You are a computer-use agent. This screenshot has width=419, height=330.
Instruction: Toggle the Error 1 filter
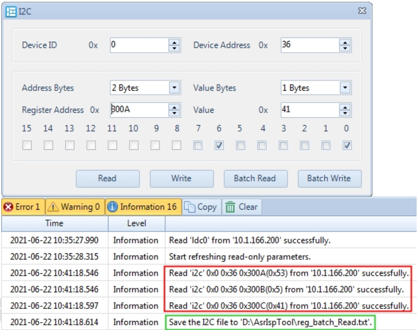[x=23, y=207]
